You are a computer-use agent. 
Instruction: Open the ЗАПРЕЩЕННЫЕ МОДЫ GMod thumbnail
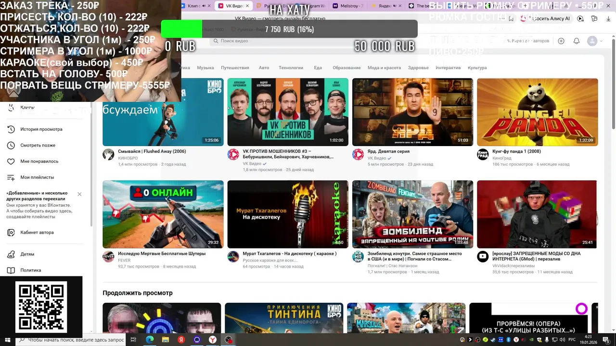537,214
